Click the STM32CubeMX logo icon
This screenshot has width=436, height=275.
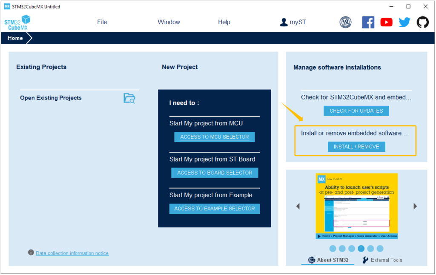click(x=17, y=22)
